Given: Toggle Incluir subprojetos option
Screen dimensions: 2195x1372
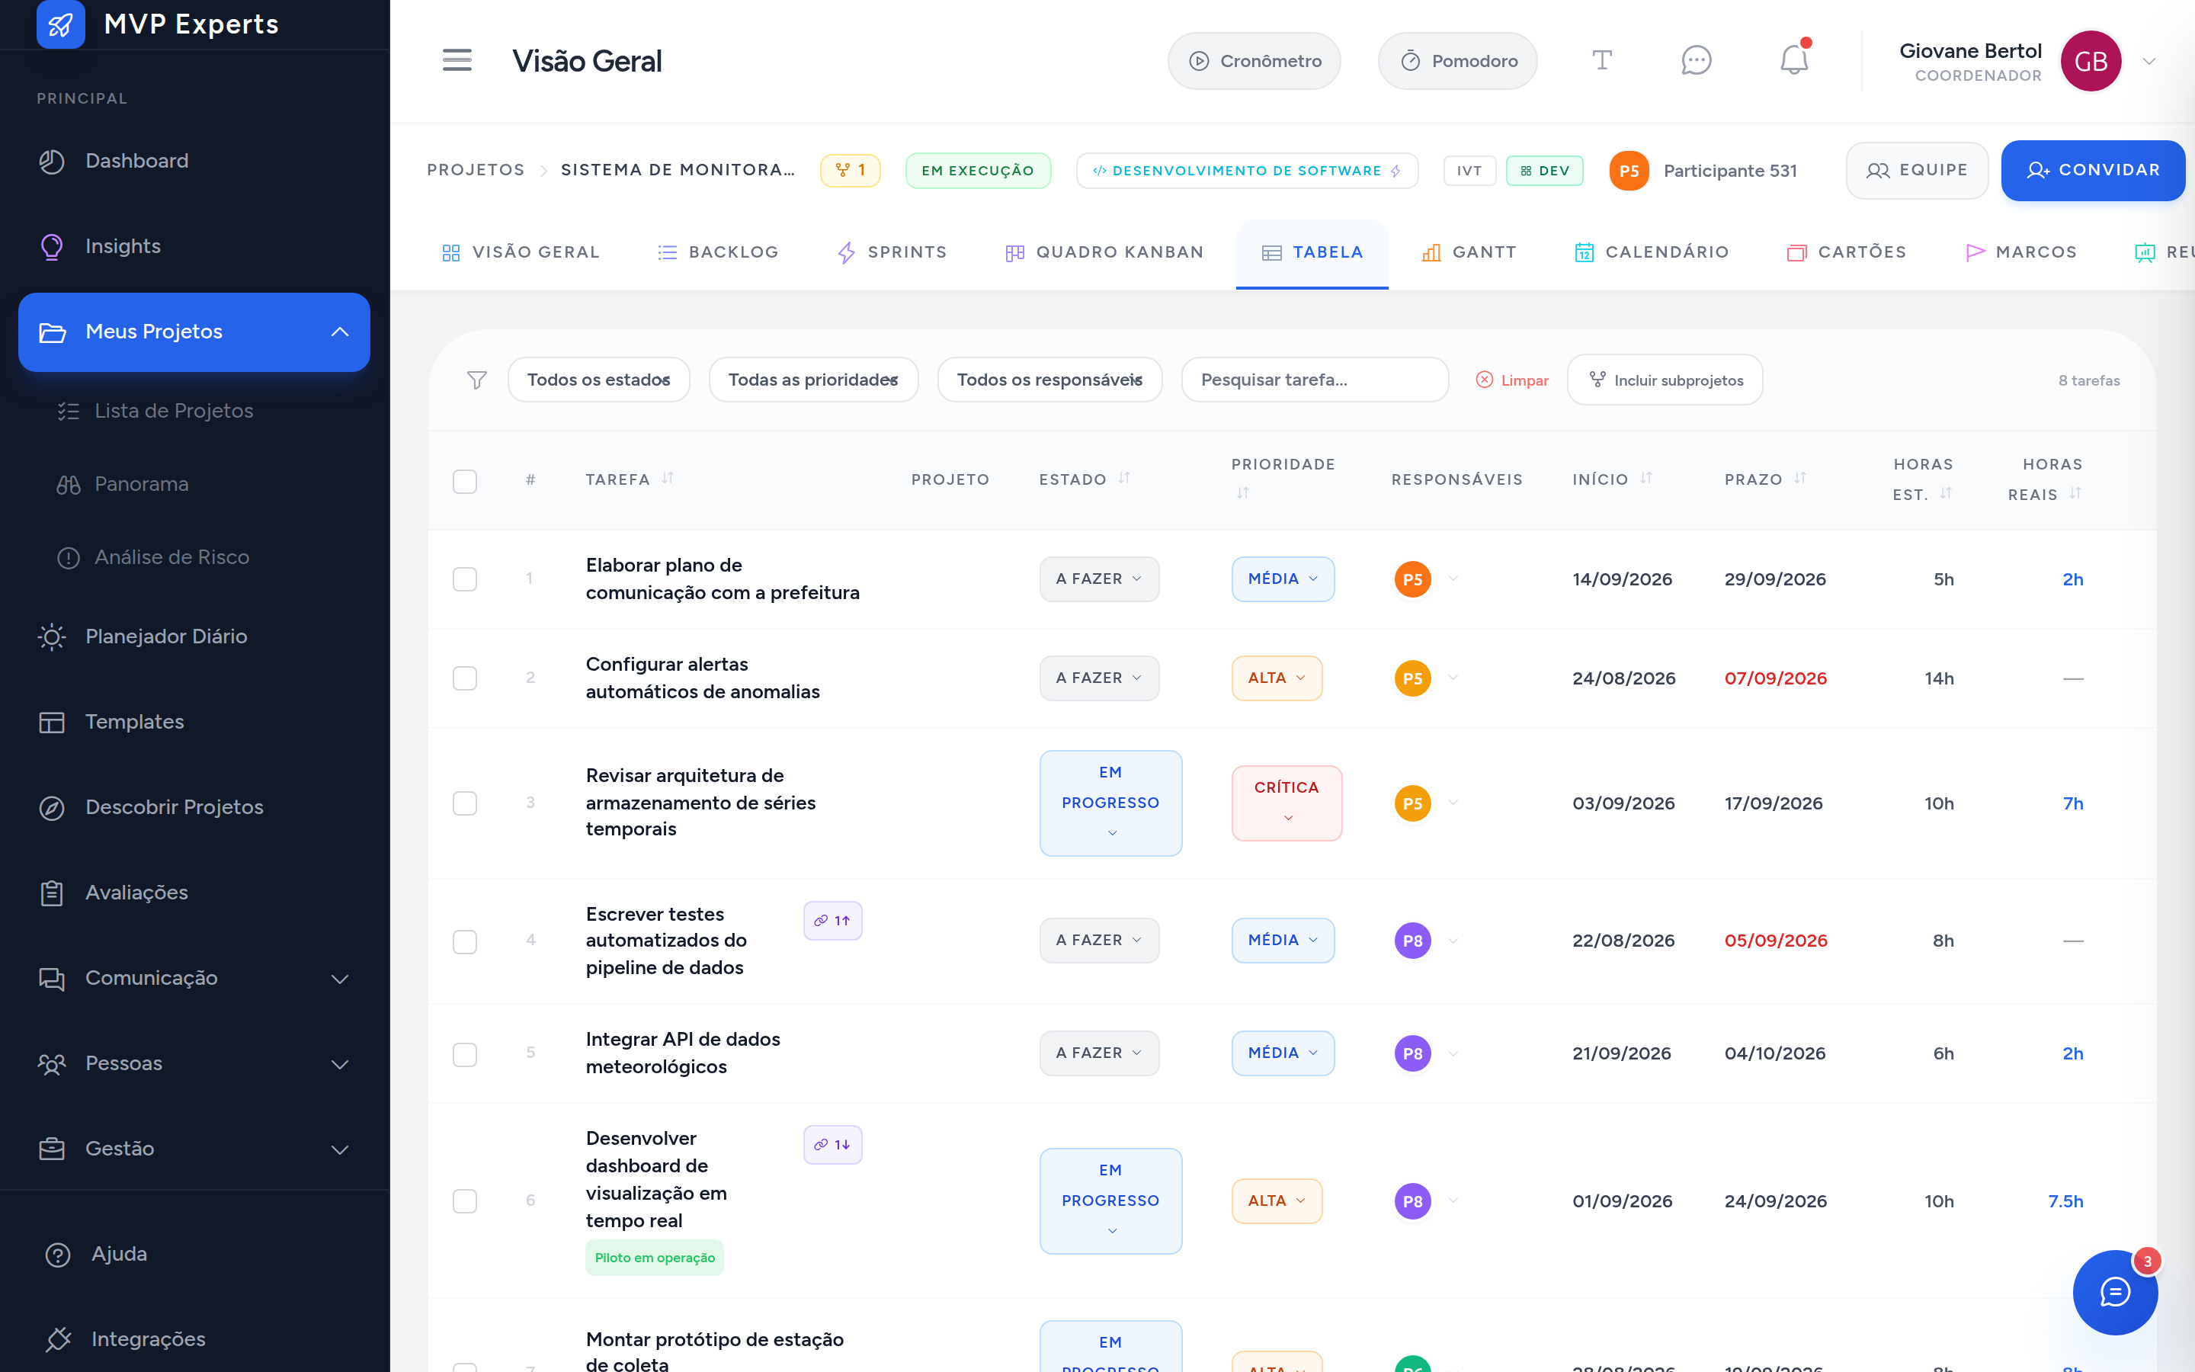Looking at the screenshot, I should tap(1665, 380).
